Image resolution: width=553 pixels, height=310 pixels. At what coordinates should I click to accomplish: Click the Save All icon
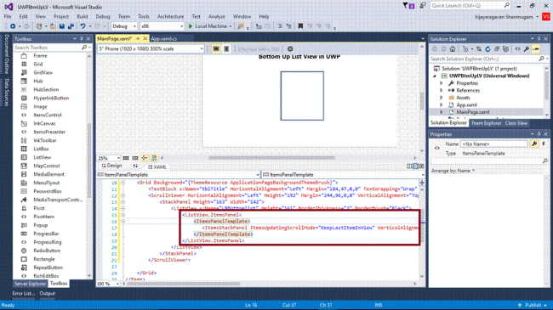coord(71,26)
